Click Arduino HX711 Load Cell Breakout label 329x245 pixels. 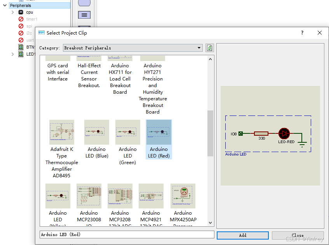120,79
